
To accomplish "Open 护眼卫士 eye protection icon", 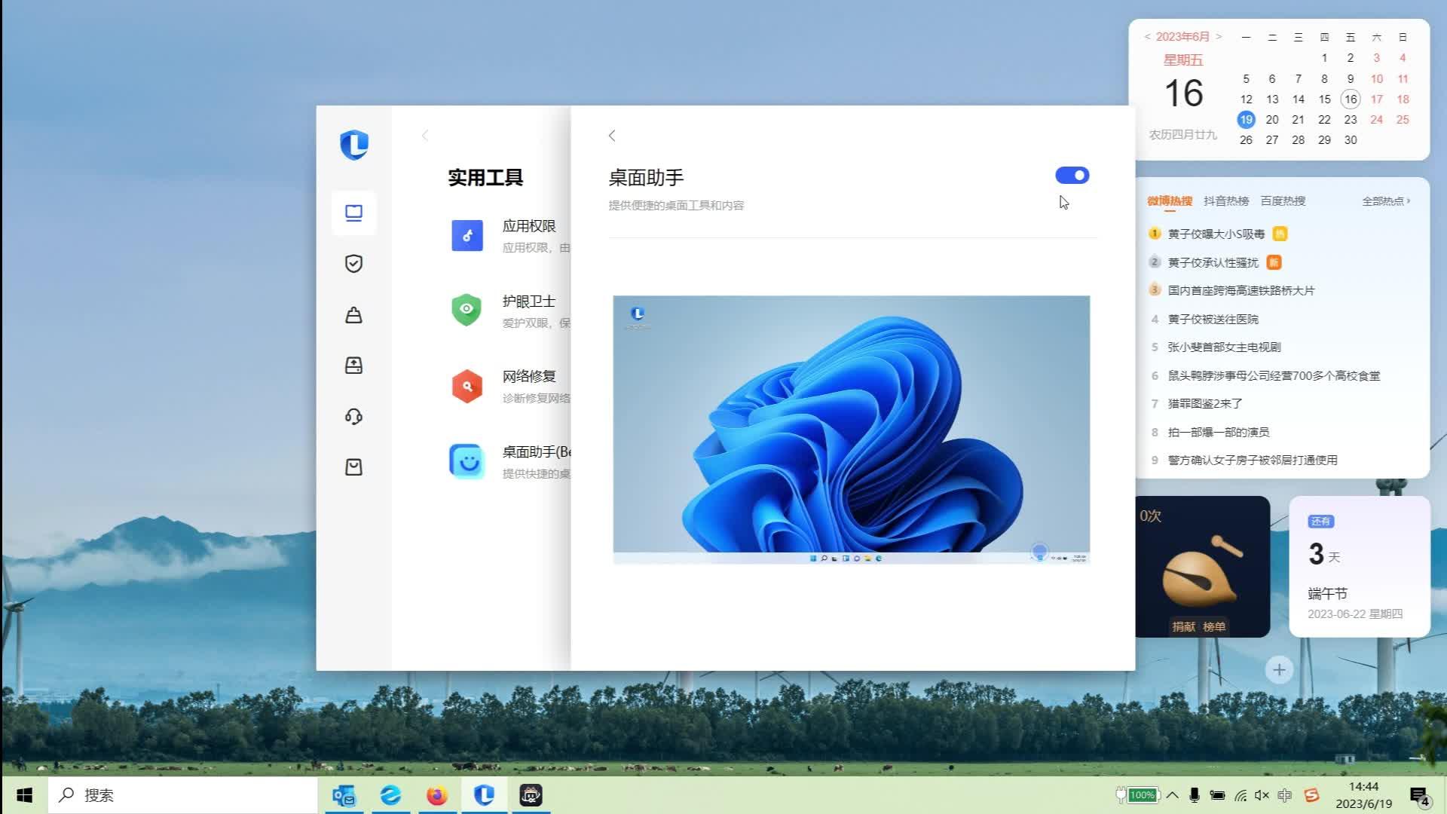I will (467, 310).
